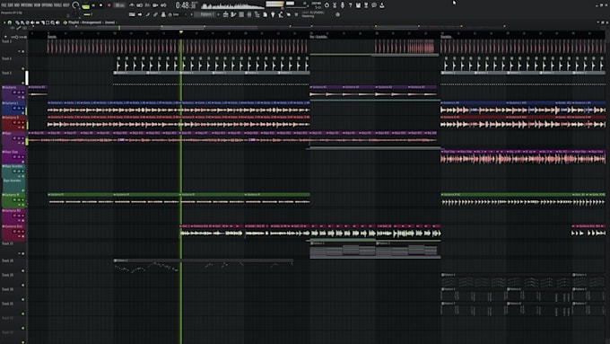610x344 pixels.
Task: Select the playlist Select tool
Action: tap(48, 22)
